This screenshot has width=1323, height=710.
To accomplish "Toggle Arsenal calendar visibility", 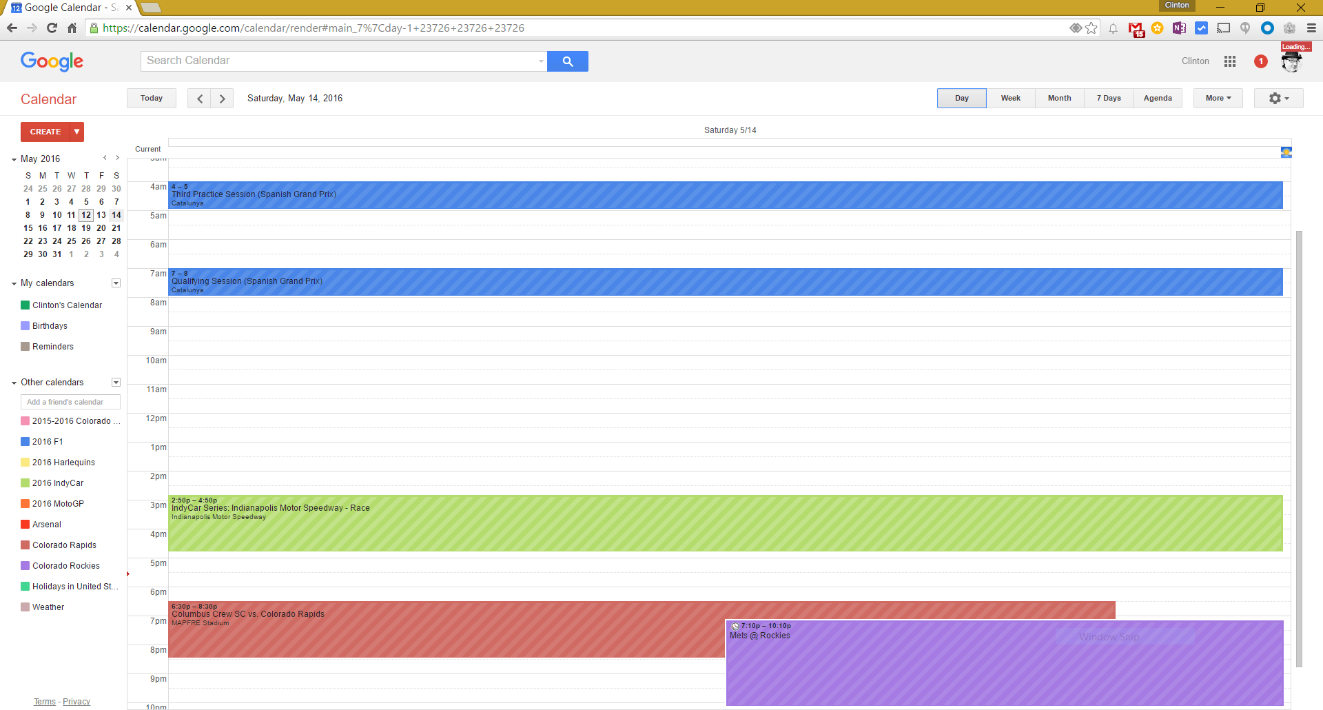I will click(x=25, y=525).
